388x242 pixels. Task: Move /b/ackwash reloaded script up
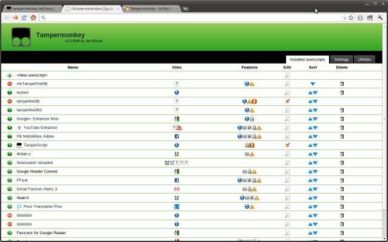tap(310, 163)
